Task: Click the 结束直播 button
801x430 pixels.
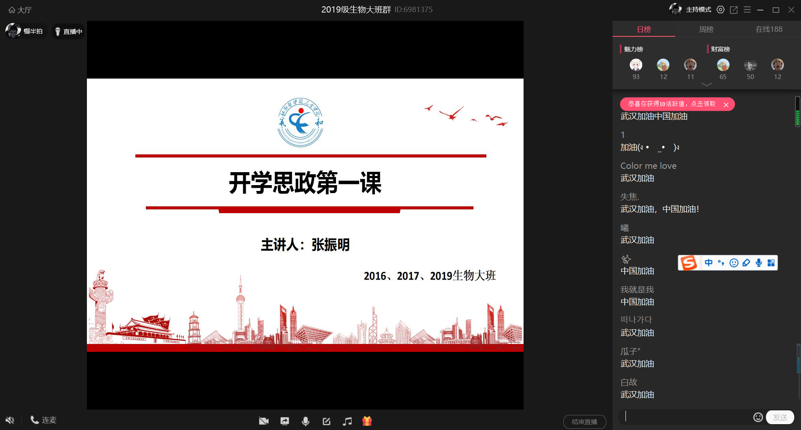Action: [584, 422]
